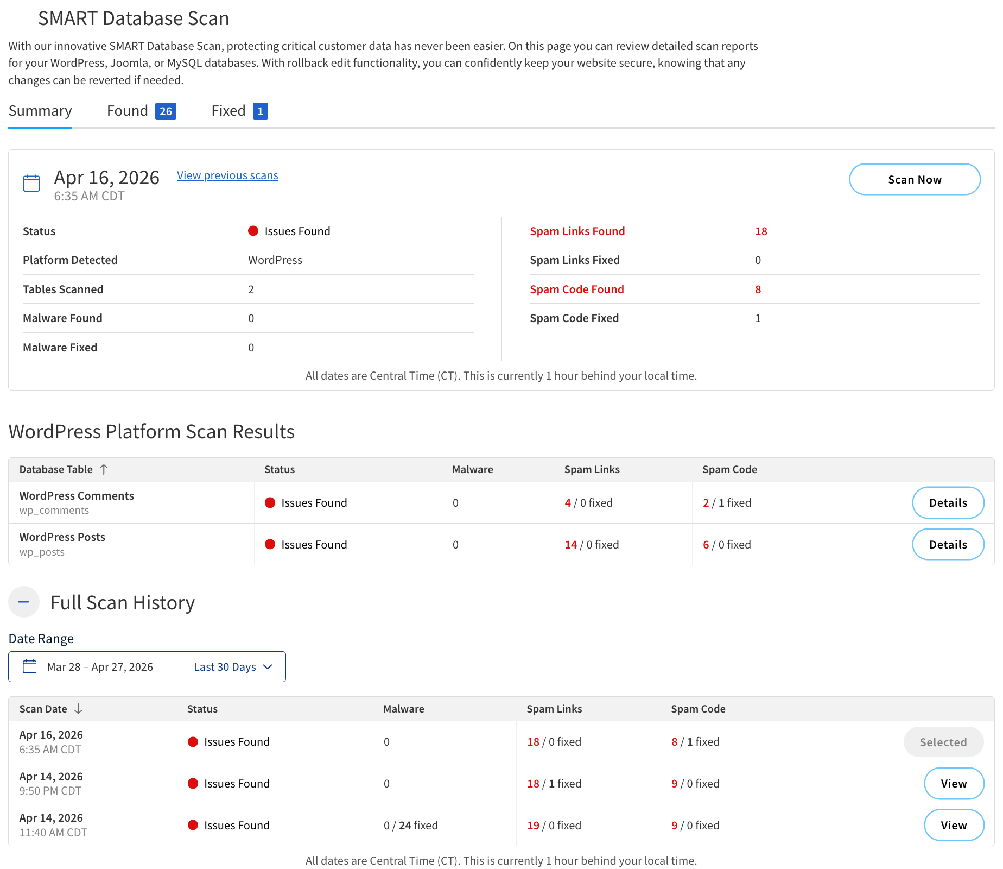Click the SMART Database Scan heading
The height and width of the screenshot is (869, 1003).
coord(134,18)
